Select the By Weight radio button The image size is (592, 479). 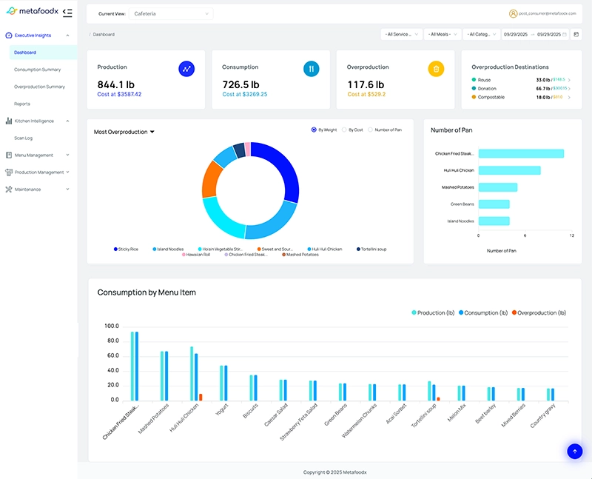pos(314,130)
